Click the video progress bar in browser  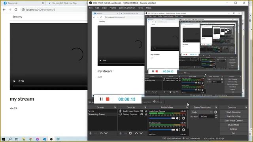[50, 86]
